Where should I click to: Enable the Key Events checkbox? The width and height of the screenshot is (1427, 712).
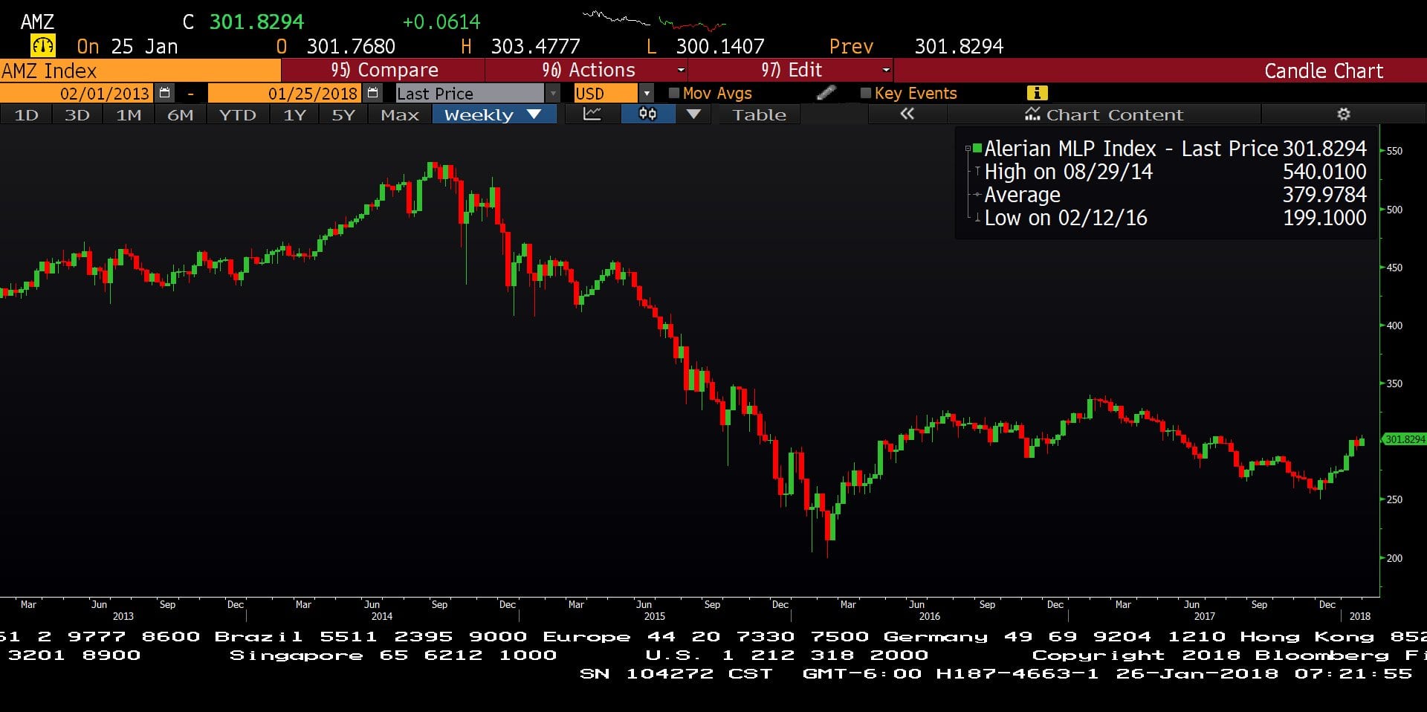(865, 93)
